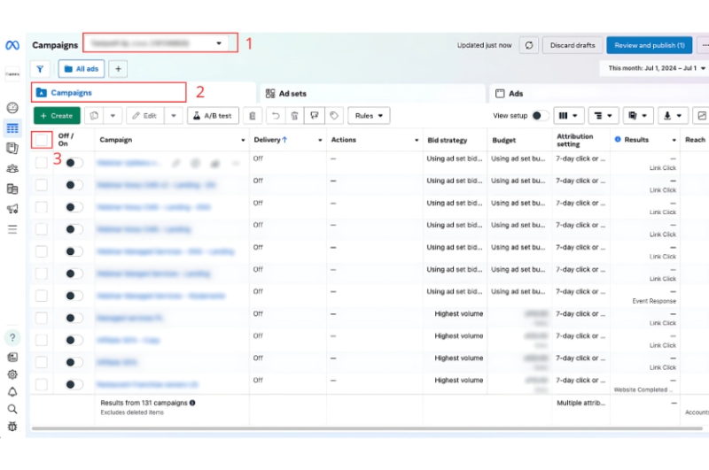
Task: Select the Campaigns table icon in sidebar
Action: pos(12,128)
